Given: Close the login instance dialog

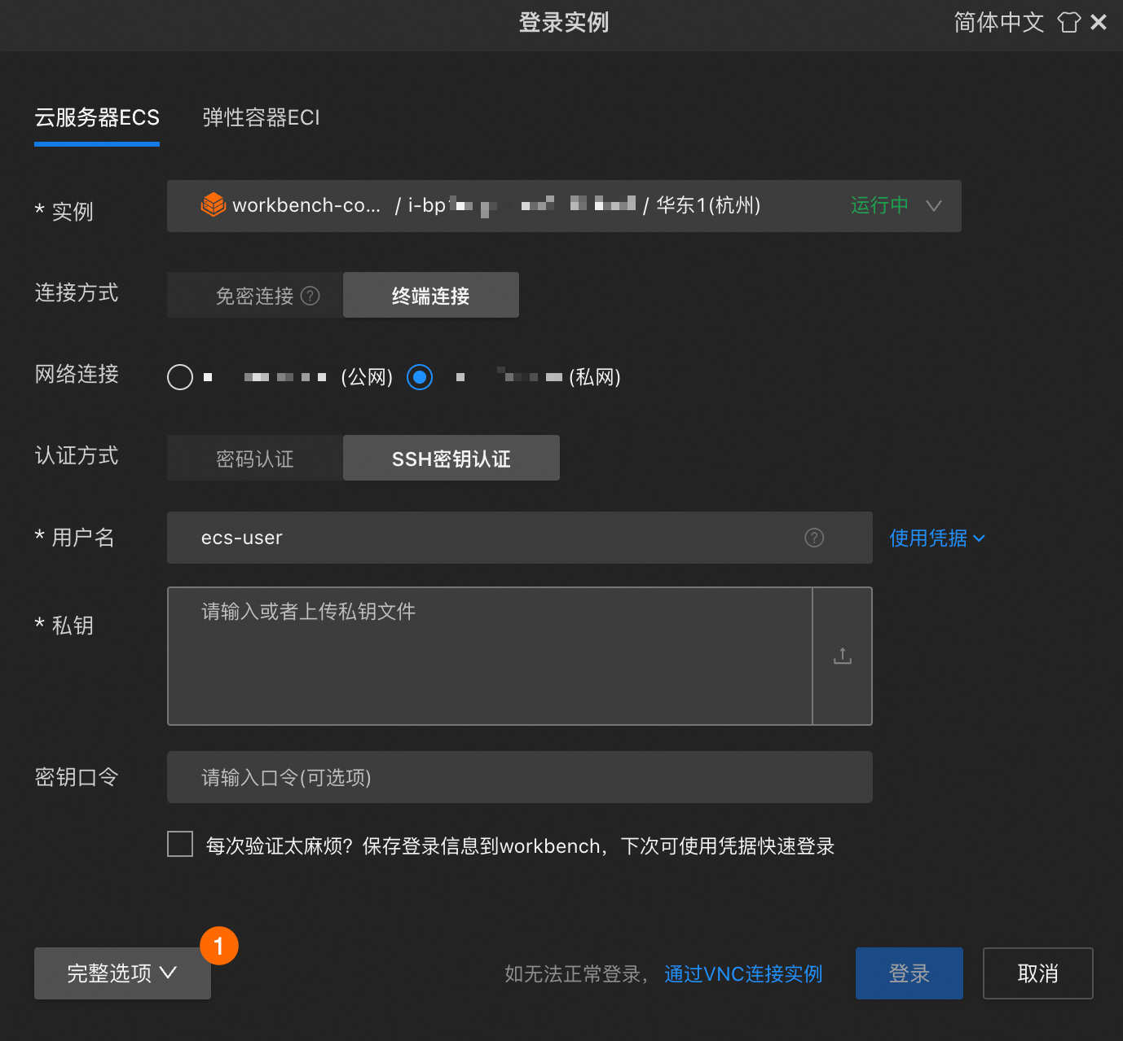Looking at the screenshot, I should [x=1099, y=22].
